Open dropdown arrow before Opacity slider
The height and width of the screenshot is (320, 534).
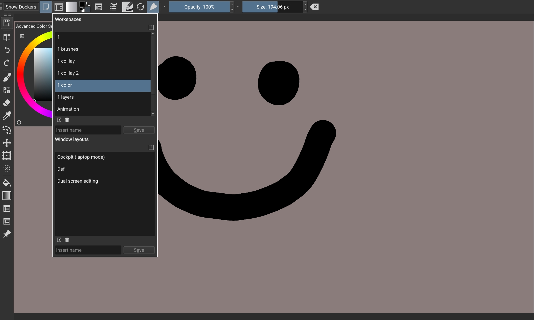click(164, 7)
